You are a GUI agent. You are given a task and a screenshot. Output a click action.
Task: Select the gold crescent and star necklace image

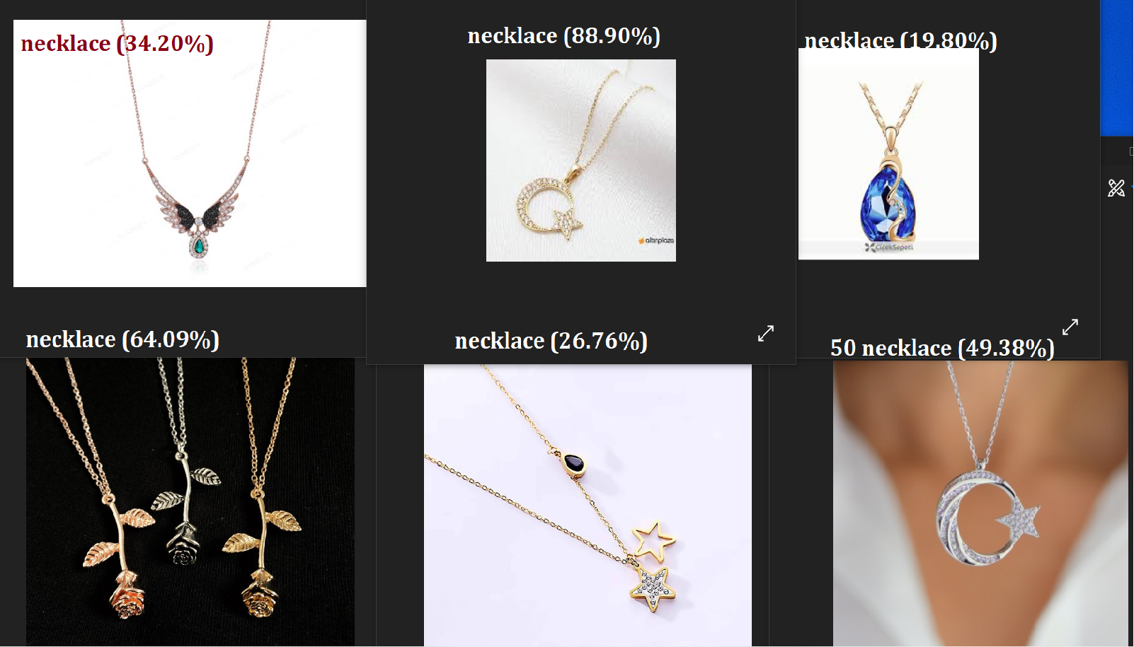pyautogui.click(x=581, y=161)
